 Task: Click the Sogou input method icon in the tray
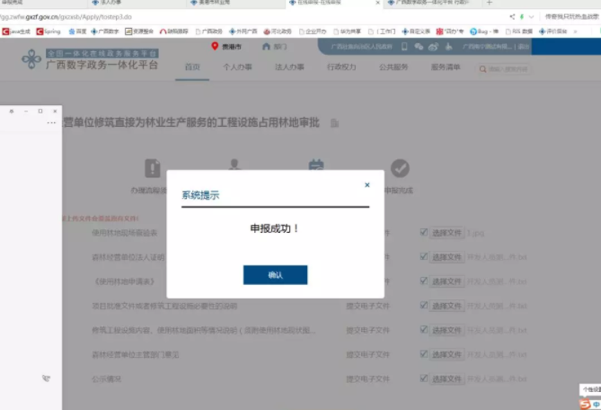tap(585, 402)
